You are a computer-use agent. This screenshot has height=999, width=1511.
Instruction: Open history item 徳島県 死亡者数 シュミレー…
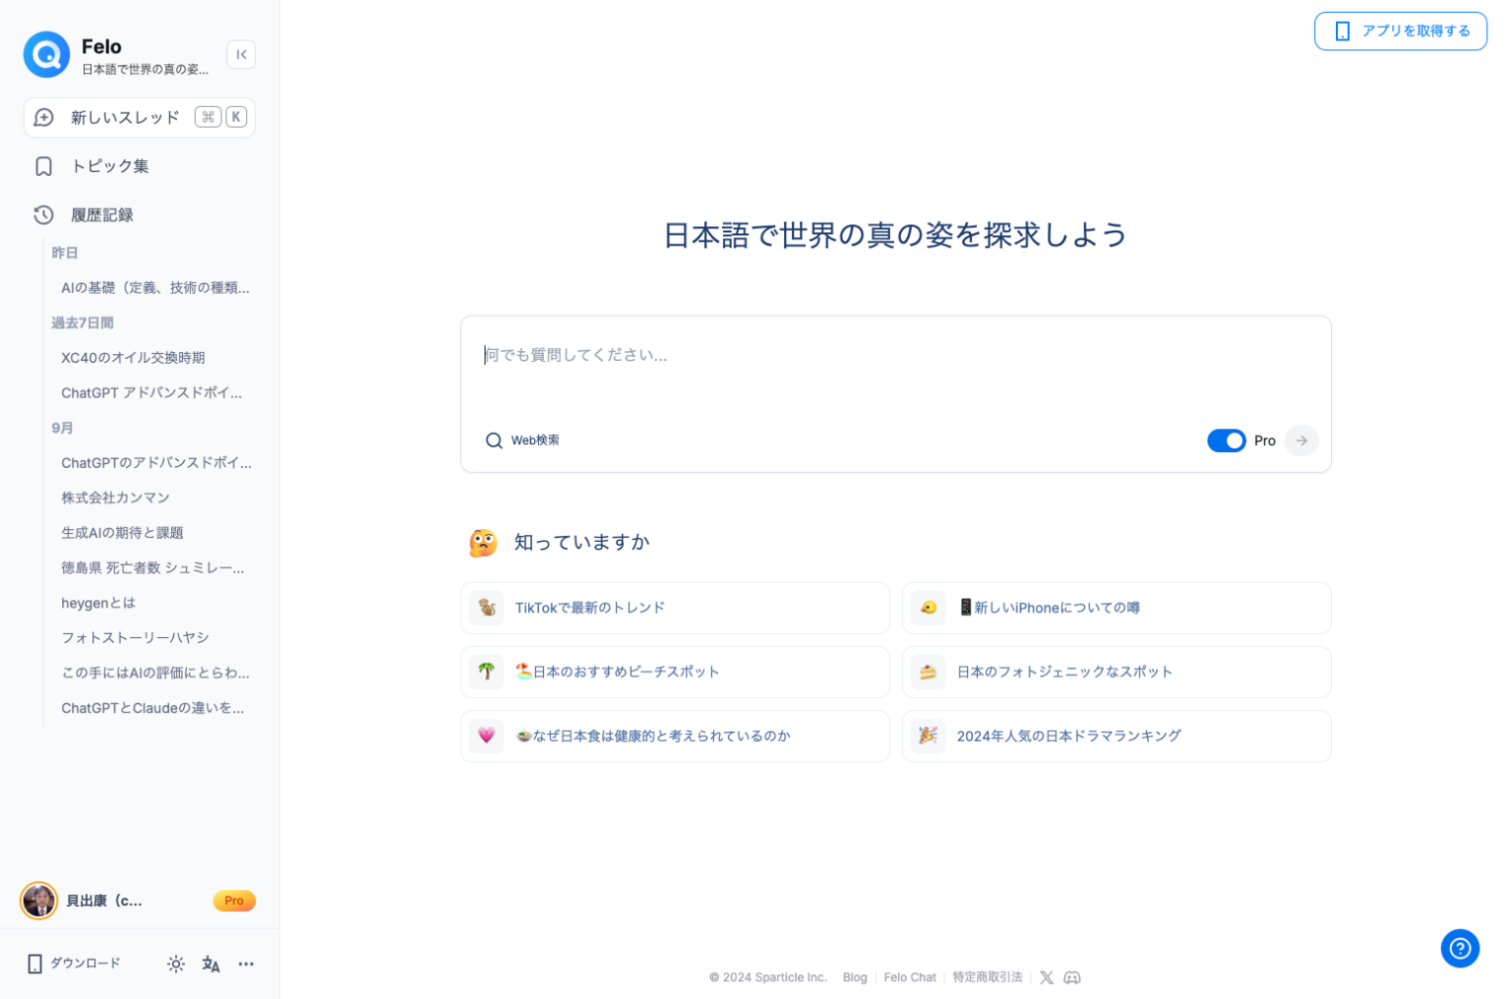(x=152, y=568)
